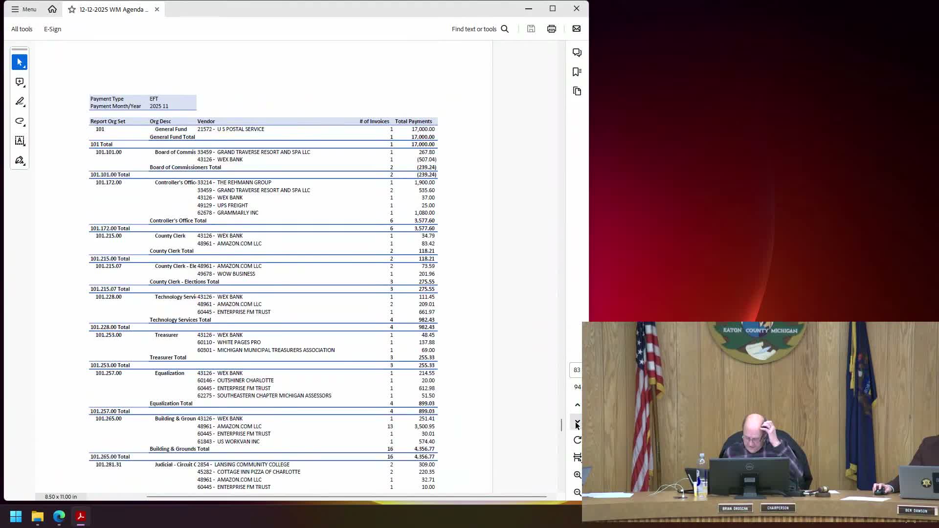
Task: Open the page thumbnails panel icon
Action: pyautogui.click(x=577, y=91)
